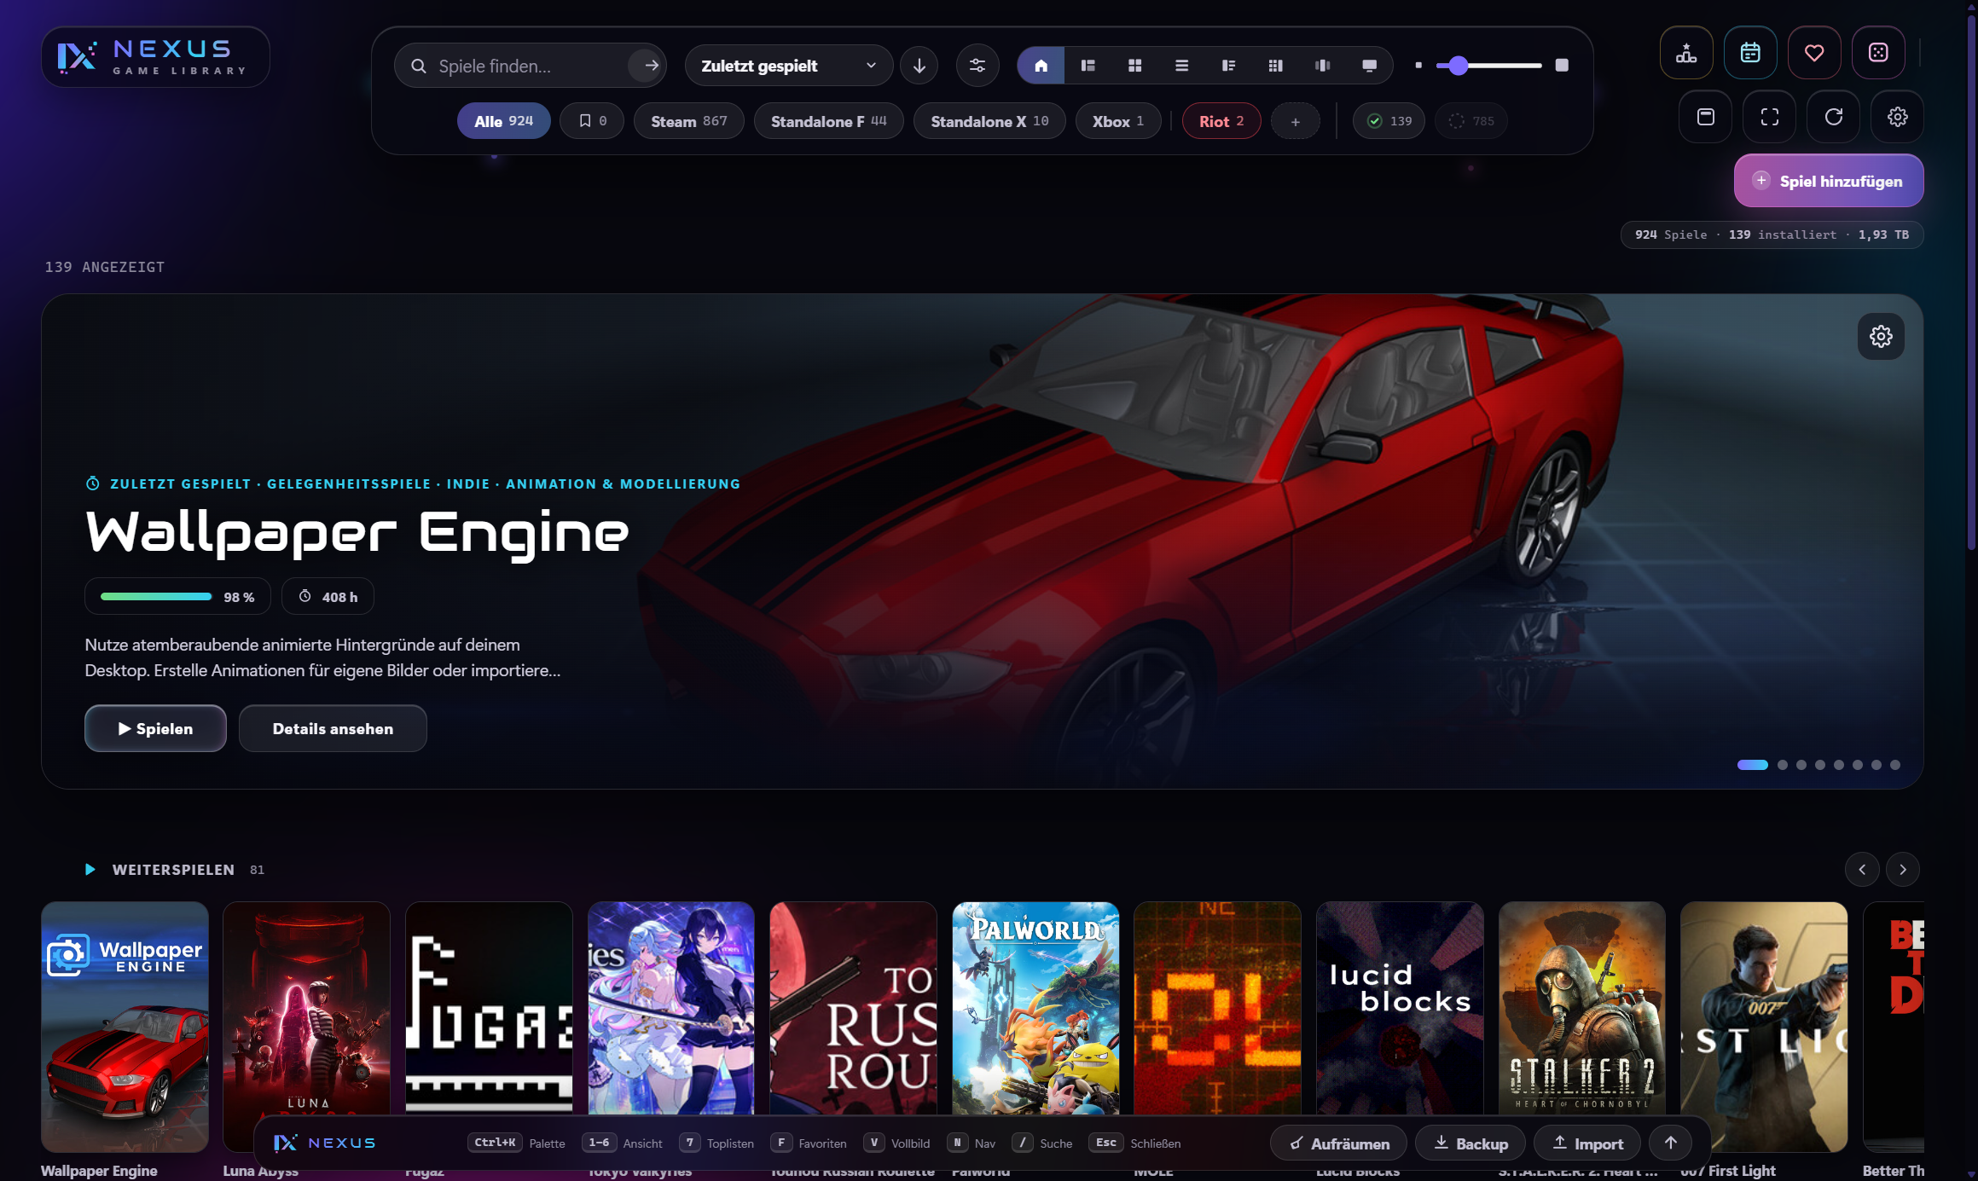This screenshot has width=1978, height=1181.
Task: Select the sidebar list layout view icon
Action: 1088,66
